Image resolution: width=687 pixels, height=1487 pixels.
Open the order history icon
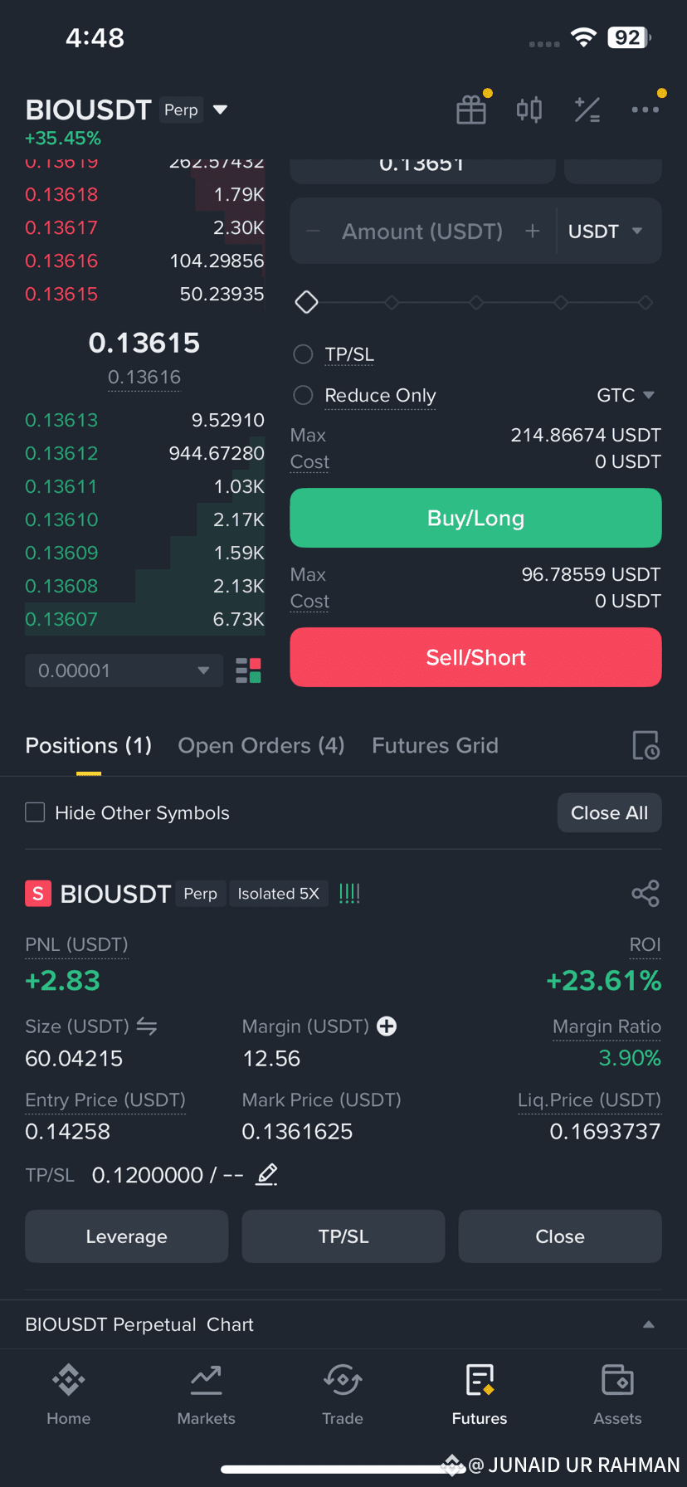pyautogui.click(x=646, y=745)
